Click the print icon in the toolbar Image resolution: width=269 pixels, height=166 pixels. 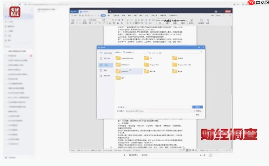(83, 15)
